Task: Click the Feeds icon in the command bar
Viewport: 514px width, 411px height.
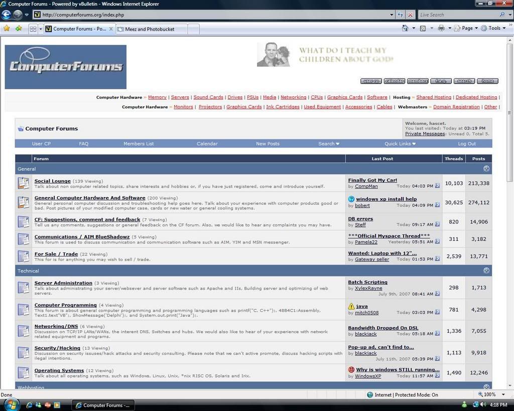Action: point(423,28)
